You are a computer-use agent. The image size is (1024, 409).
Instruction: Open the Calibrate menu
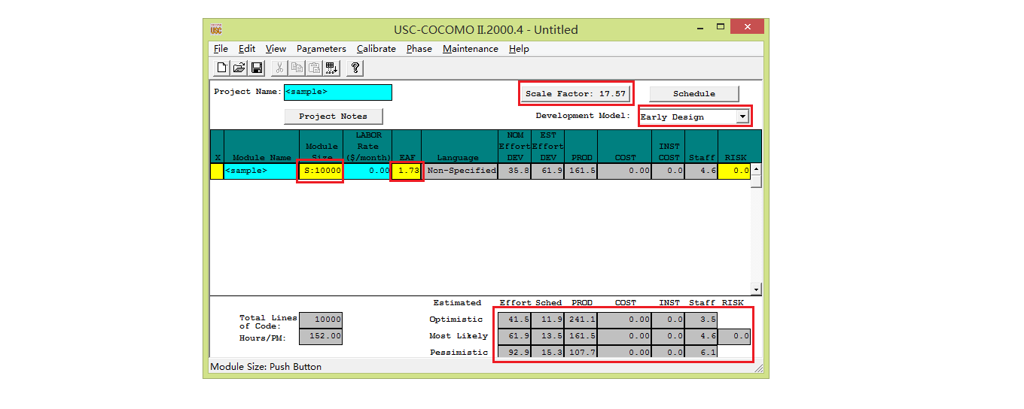click(376, 48)
